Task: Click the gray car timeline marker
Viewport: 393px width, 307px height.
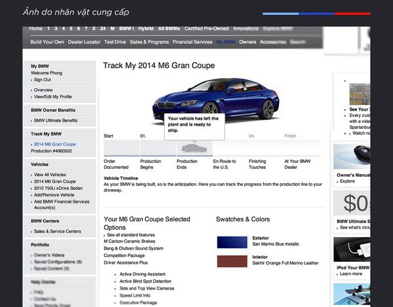Action: pos(195,148)
